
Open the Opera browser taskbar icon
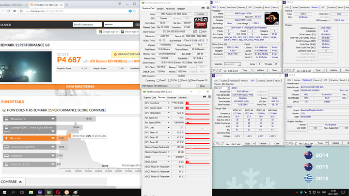point(58,192)
